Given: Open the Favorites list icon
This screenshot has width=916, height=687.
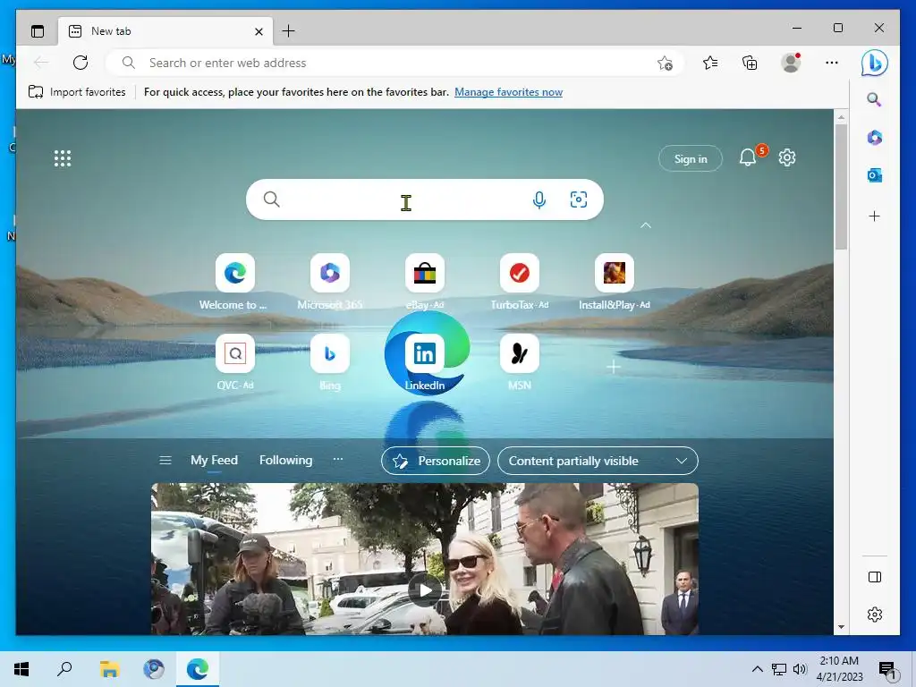Looking at the screenshot, I should [x=710, y=63].
